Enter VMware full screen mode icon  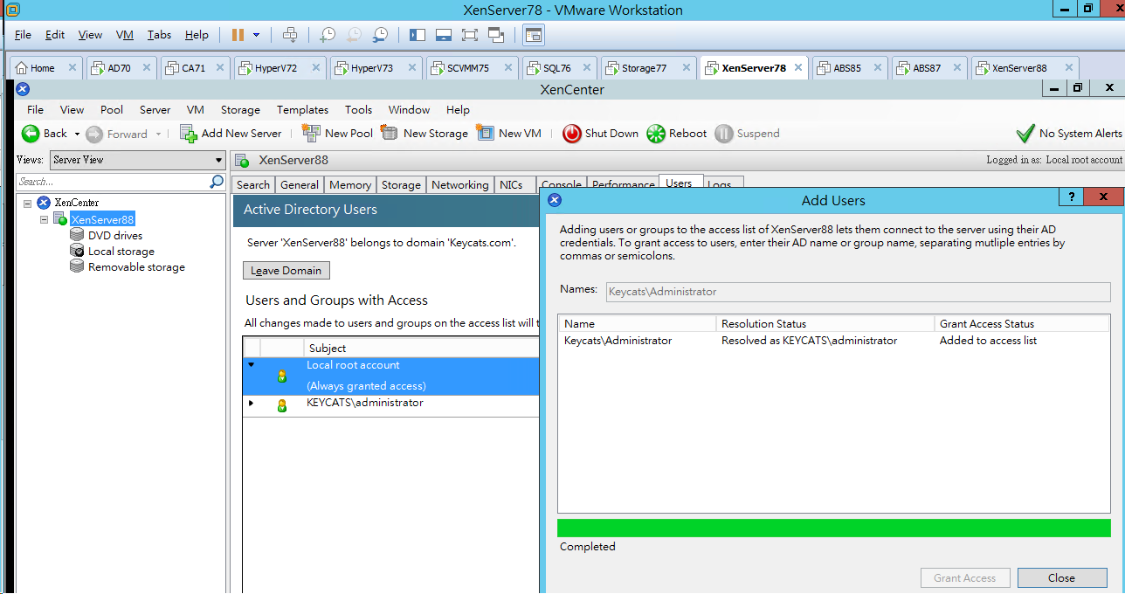click(470, 35)
